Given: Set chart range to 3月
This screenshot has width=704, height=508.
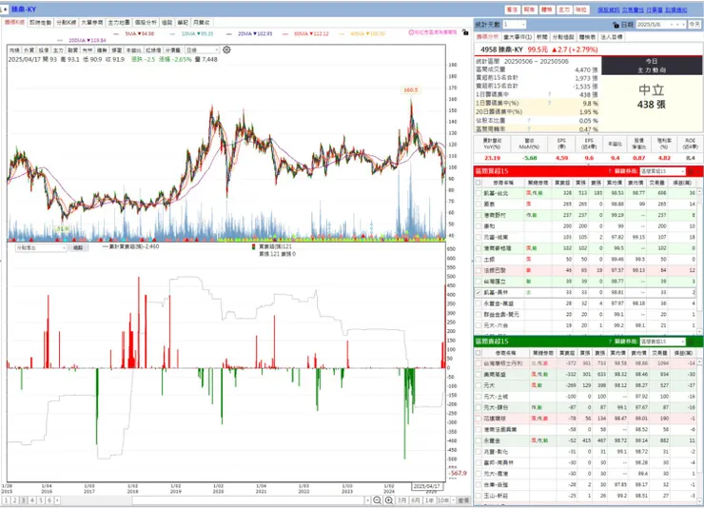Looking at the screenshot, I should [x=402, y=500].
